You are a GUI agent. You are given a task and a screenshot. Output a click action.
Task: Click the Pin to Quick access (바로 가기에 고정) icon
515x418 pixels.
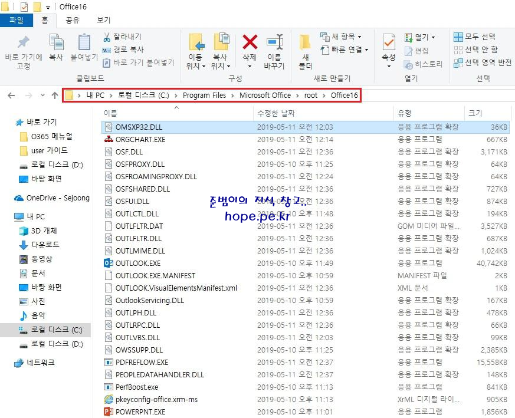pos(24,42)
